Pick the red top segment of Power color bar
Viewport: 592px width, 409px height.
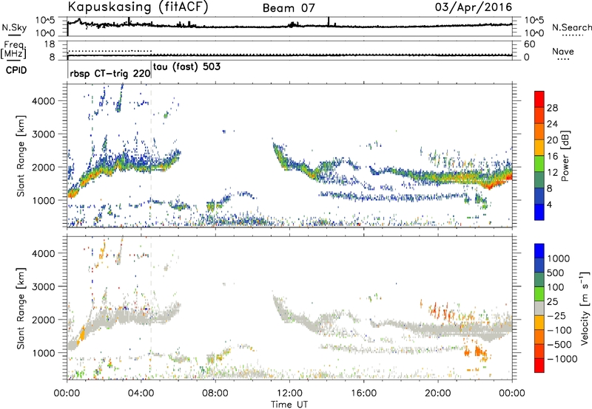(x=539, y=100)
